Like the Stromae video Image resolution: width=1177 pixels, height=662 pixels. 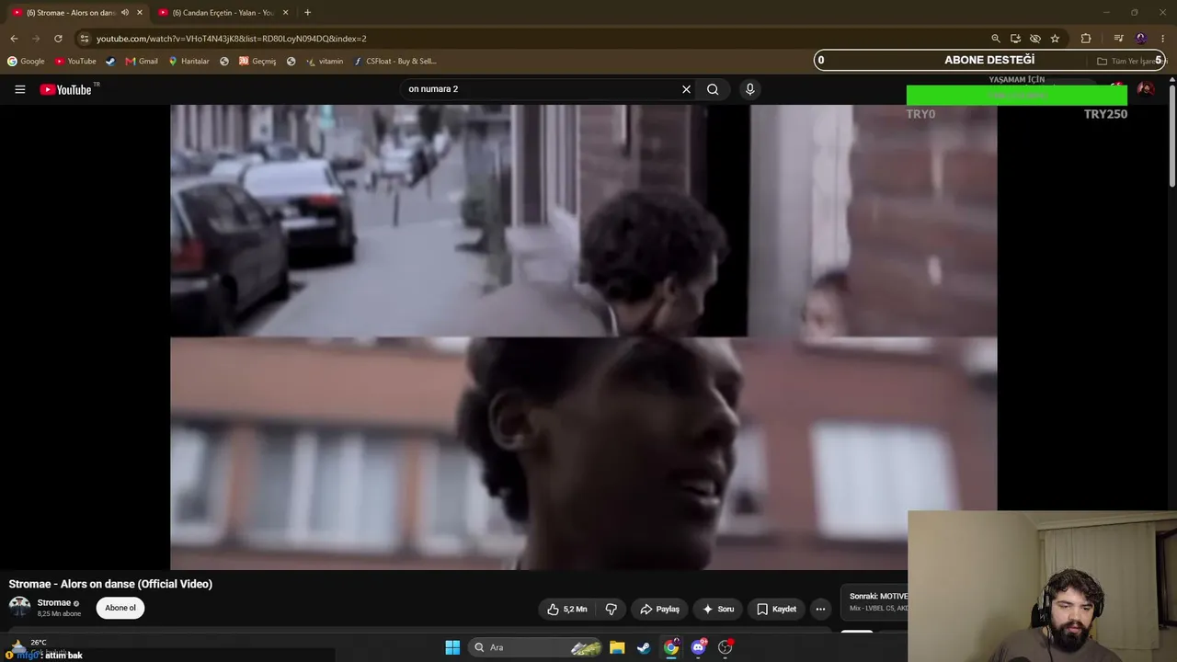coord(567,609)
